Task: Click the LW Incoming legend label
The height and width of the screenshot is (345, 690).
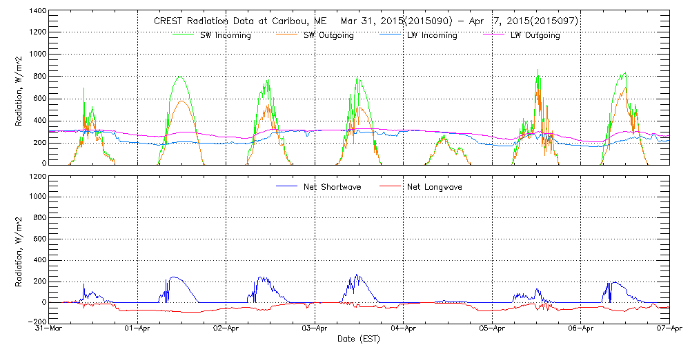Action: coord(432,35)
